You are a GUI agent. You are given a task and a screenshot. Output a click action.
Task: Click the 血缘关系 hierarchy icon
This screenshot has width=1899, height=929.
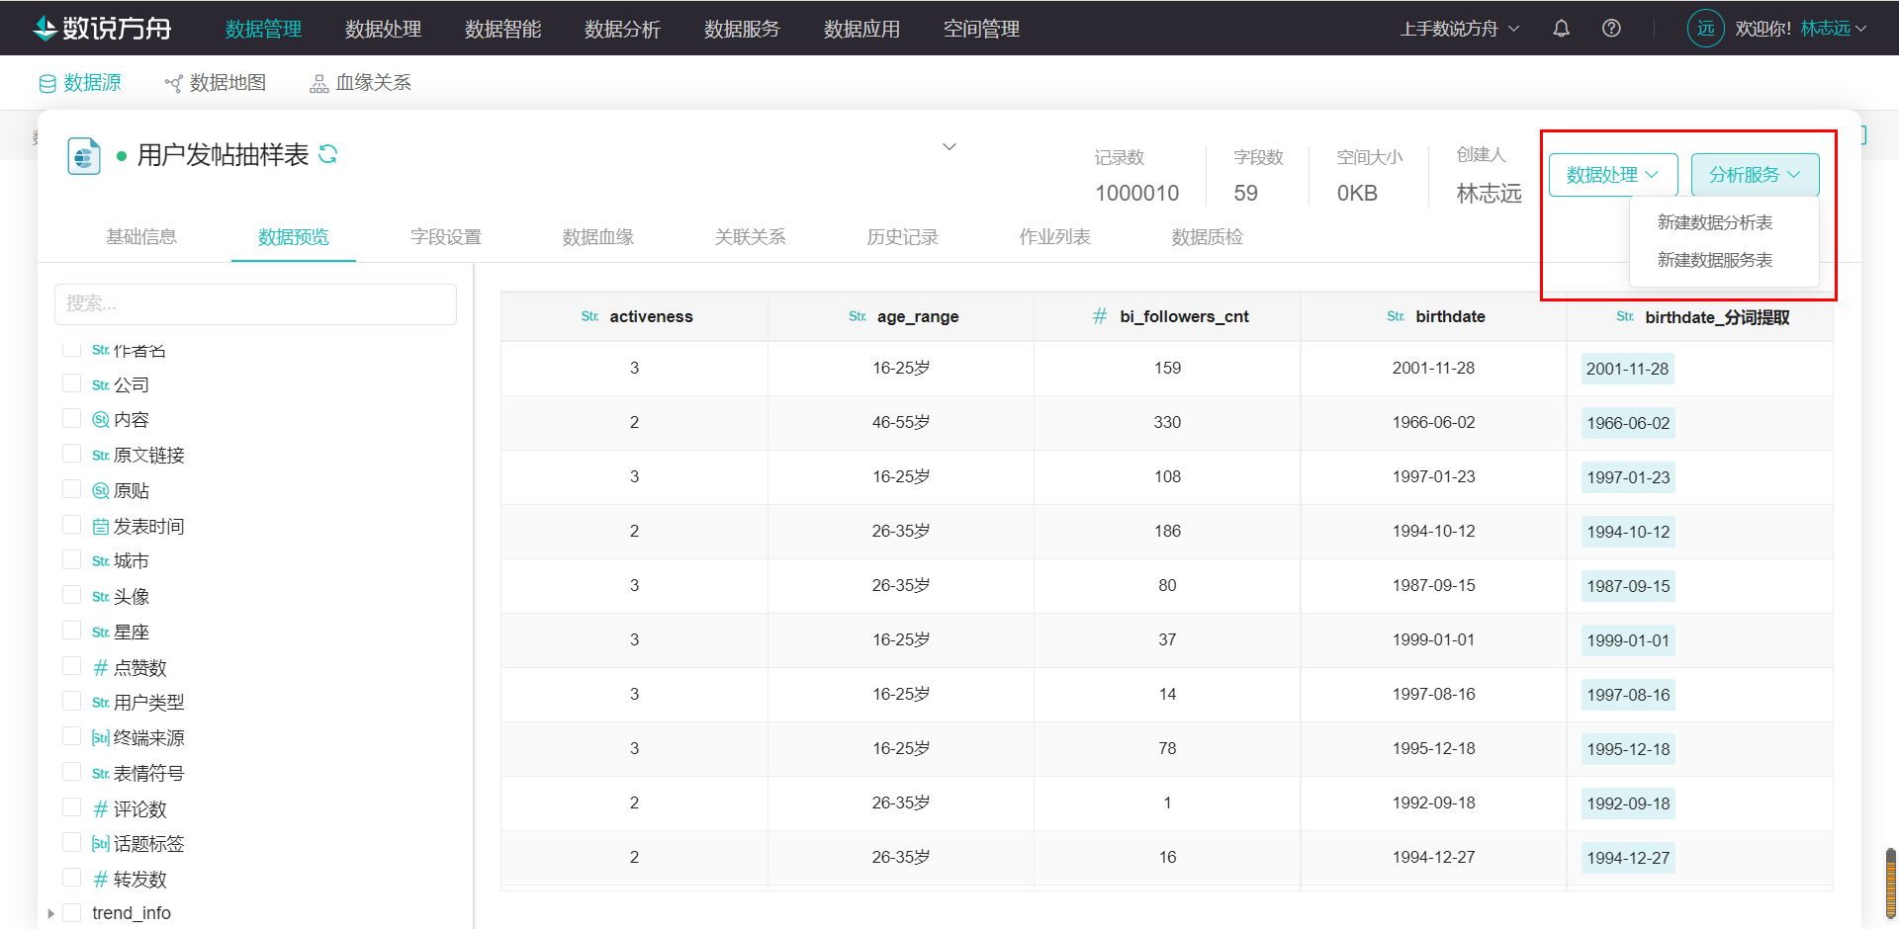(x=318, y=84)
